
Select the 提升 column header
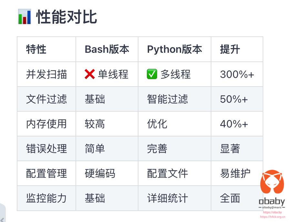230,49
